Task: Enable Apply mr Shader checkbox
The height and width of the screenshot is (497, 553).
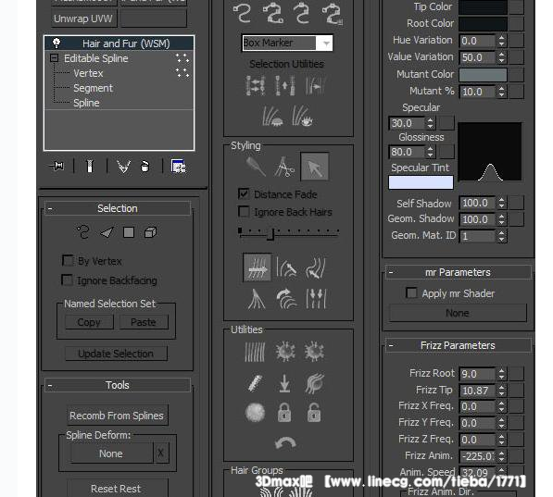Action: 411,292
